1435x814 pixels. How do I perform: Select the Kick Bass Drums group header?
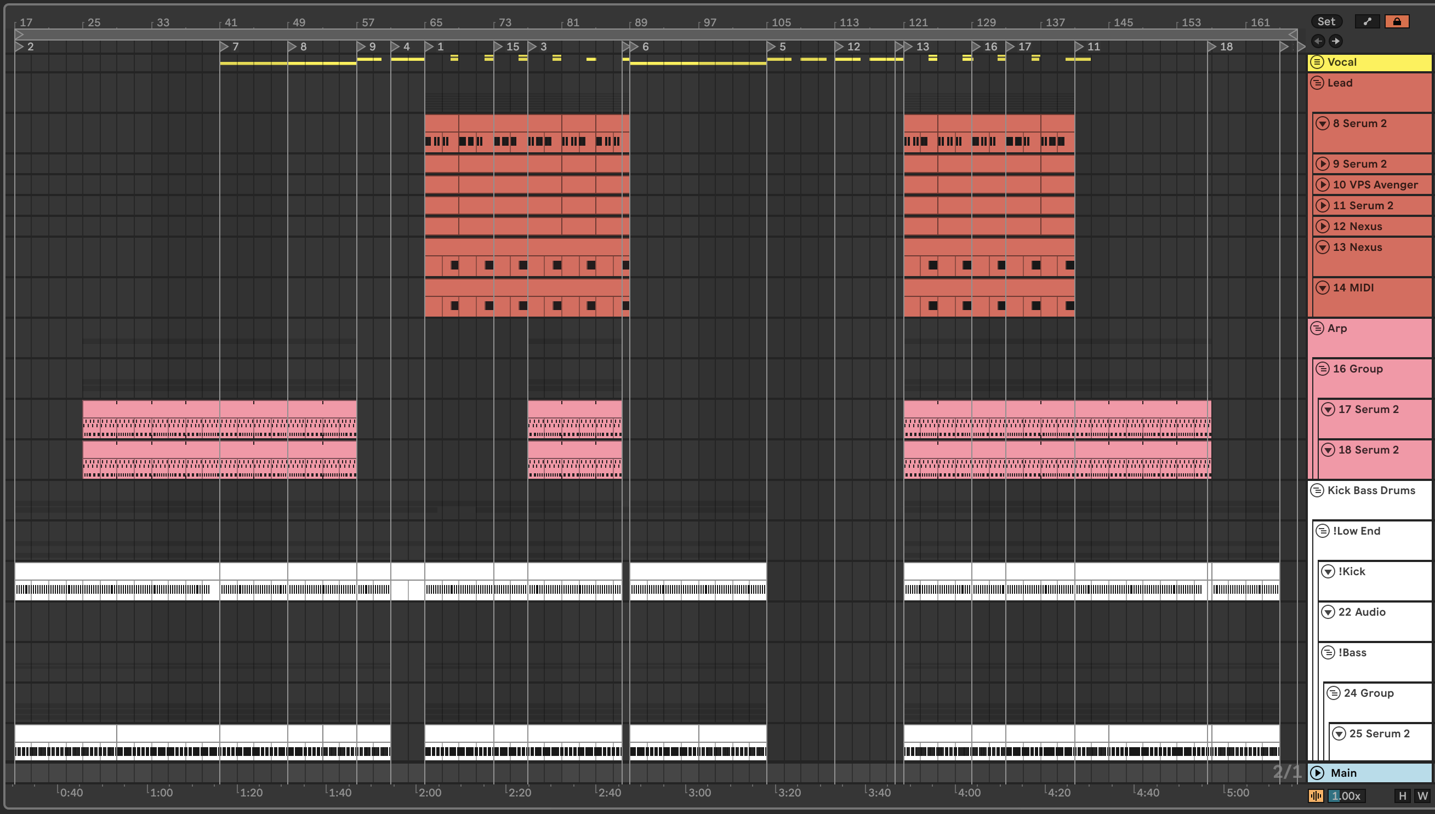pyautogui.click(x=1371, y=490)
